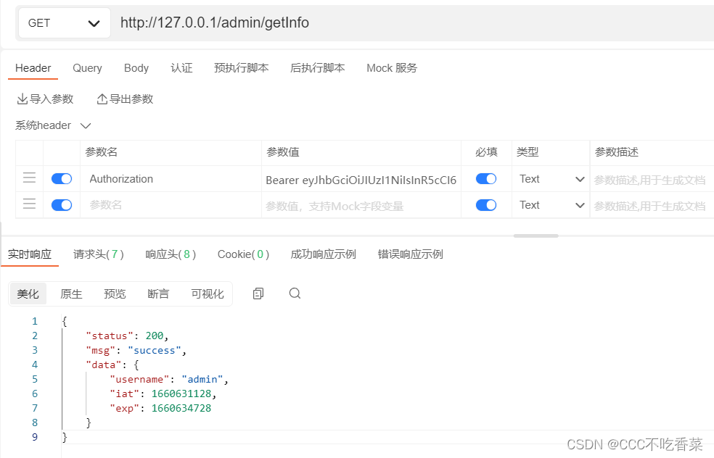Switch to the Body tab

pyautogui.click(x=136, y=67)
